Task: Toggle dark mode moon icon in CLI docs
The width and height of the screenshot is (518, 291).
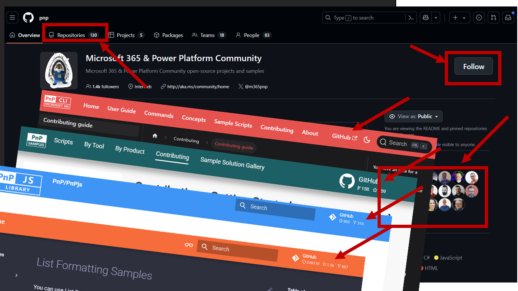Action: pos(367,140)
